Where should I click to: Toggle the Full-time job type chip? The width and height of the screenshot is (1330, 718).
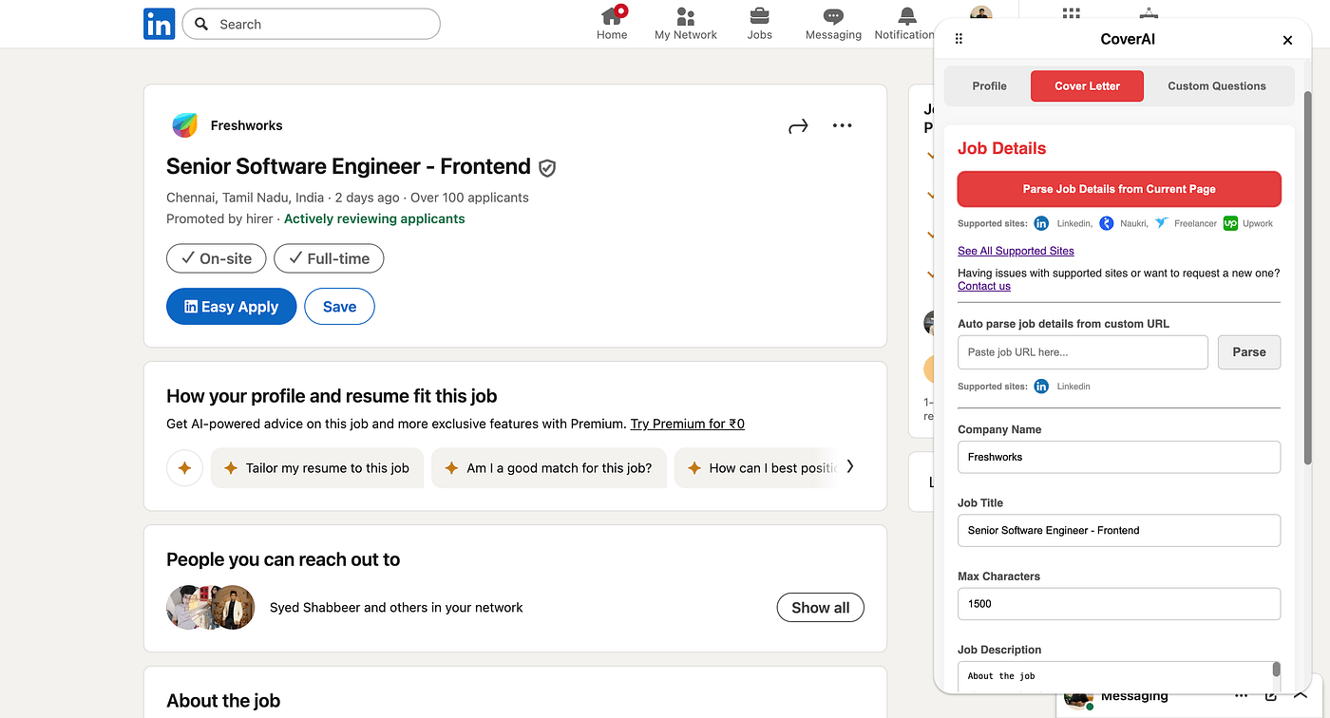329,258
